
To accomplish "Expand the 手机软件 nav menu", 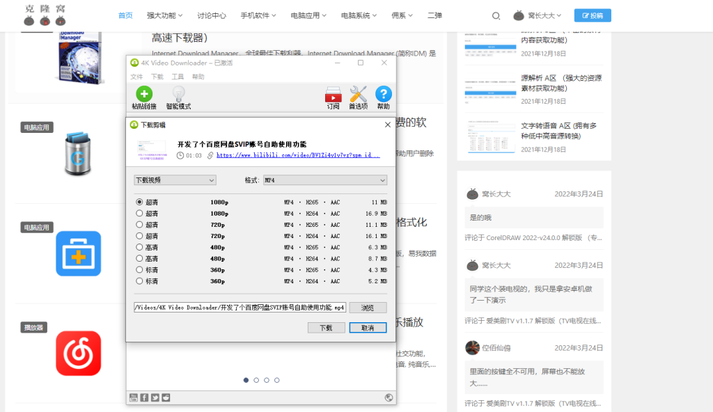I will point(258,15).
